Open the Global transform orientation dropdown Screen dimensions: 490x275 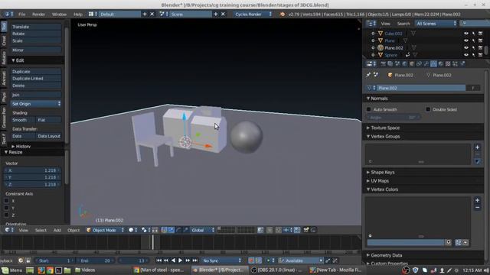point(202,230)
